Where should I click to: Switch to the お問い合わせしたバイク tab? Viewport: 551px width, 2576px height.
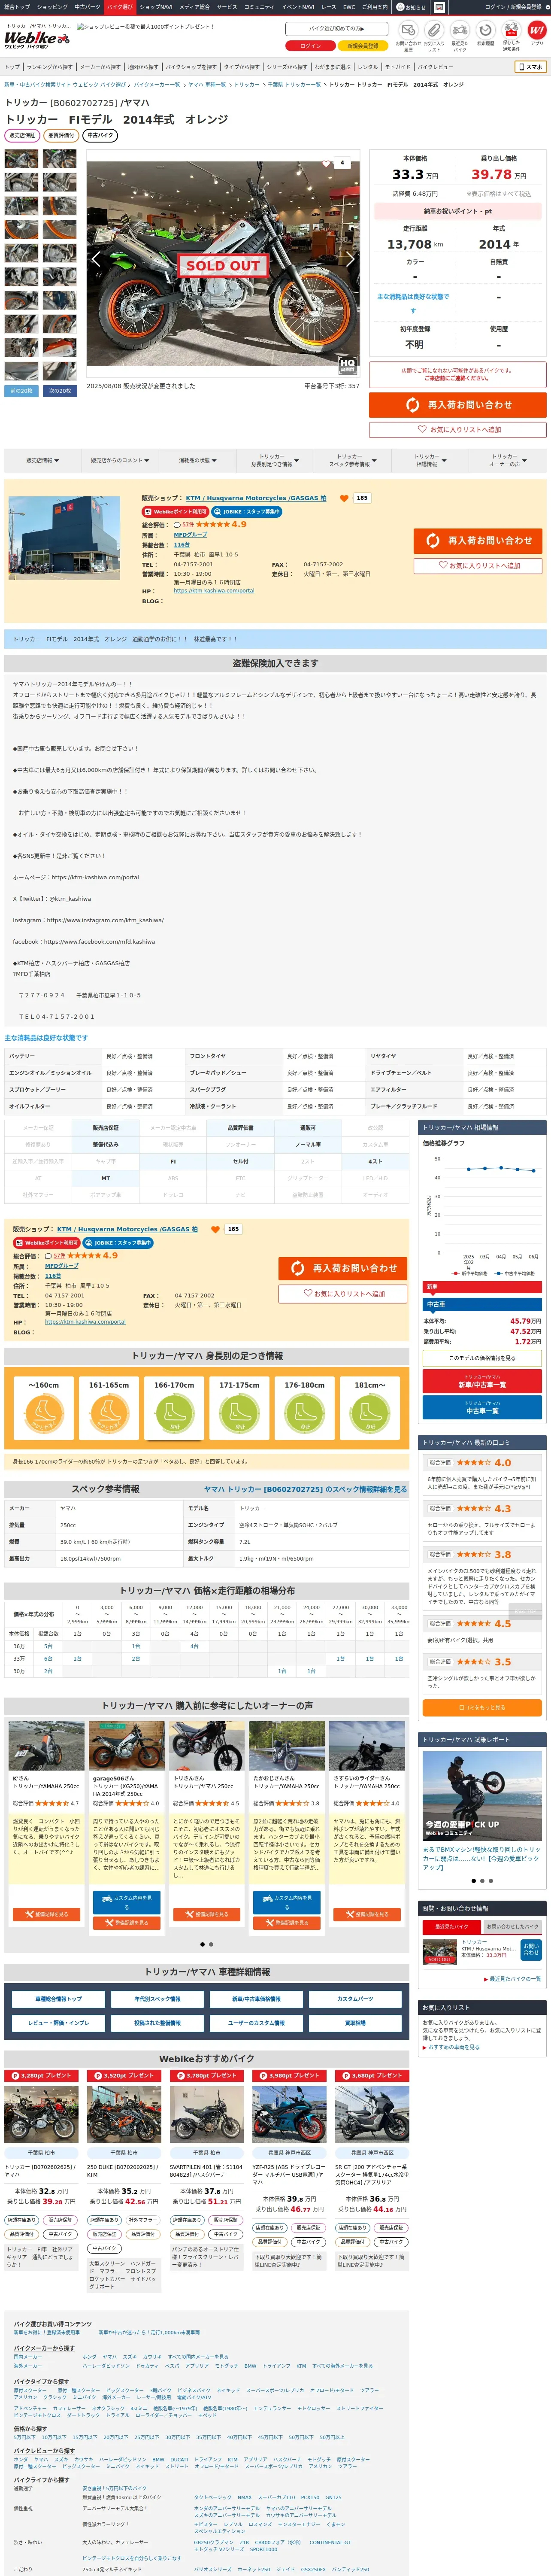click(512, 1927)
